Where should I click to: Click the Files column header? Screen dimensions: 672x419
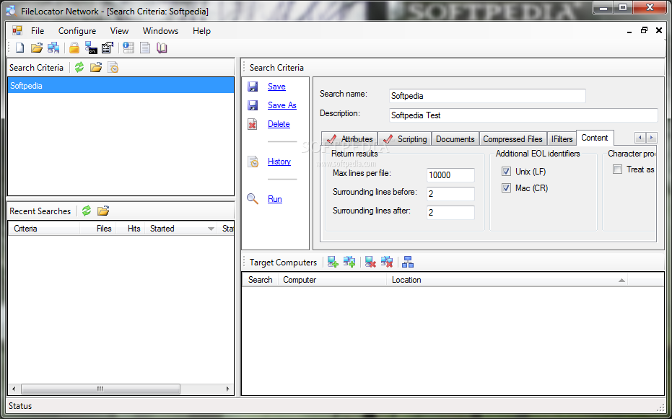point(98,229)
